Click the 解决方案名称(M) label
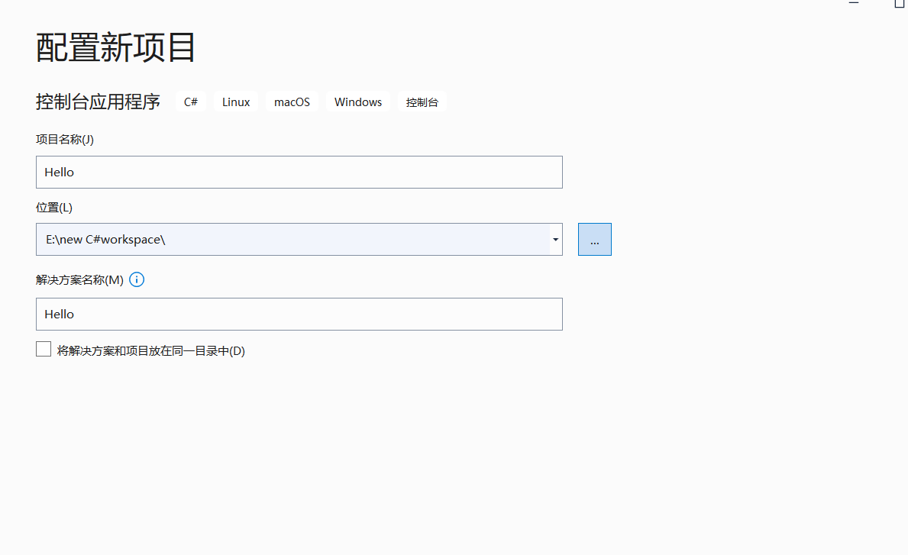 pos(80,280)
